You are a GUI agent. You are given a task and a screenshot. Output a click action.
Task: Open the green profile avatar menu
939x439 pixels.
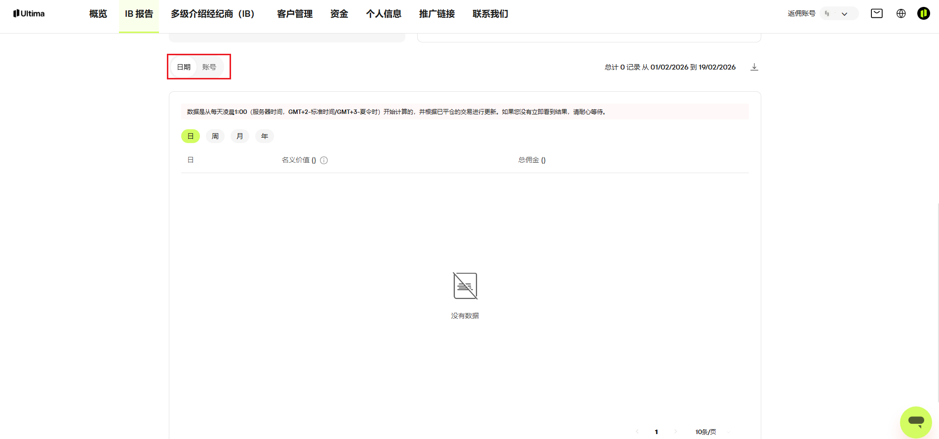coord(924,13)
